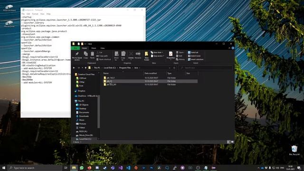Go back with Explorer back arrow
This screenshot has width=304, height=171.
point(74,68)
